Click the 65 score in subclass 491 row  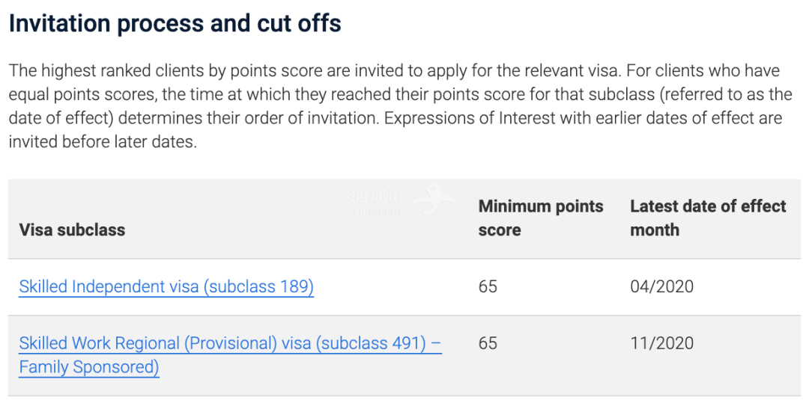pos(488,343)
